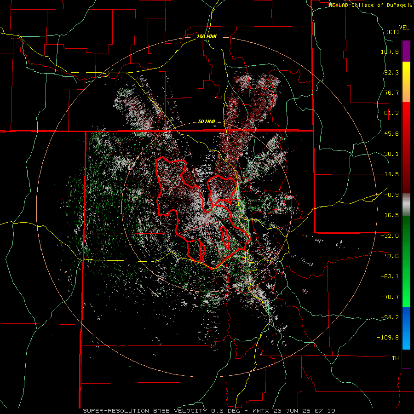The image size is (414, 414).
Task: Select the -109.8 scale value
Action: click(x=388, y=338)
